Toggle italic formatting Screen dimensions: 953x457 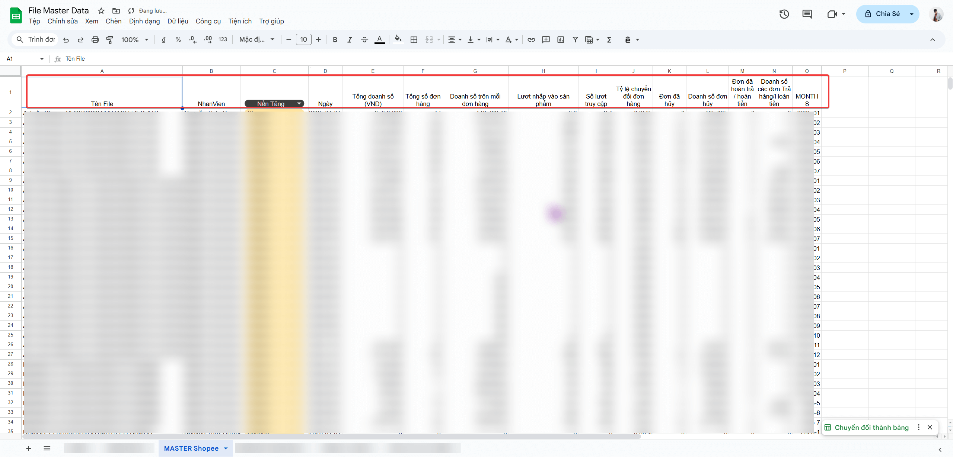[x=349, y=40]
